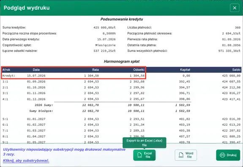Click the 'Miesięcznie' frequency value
243x167 pixels.
[x=105, y=45]
